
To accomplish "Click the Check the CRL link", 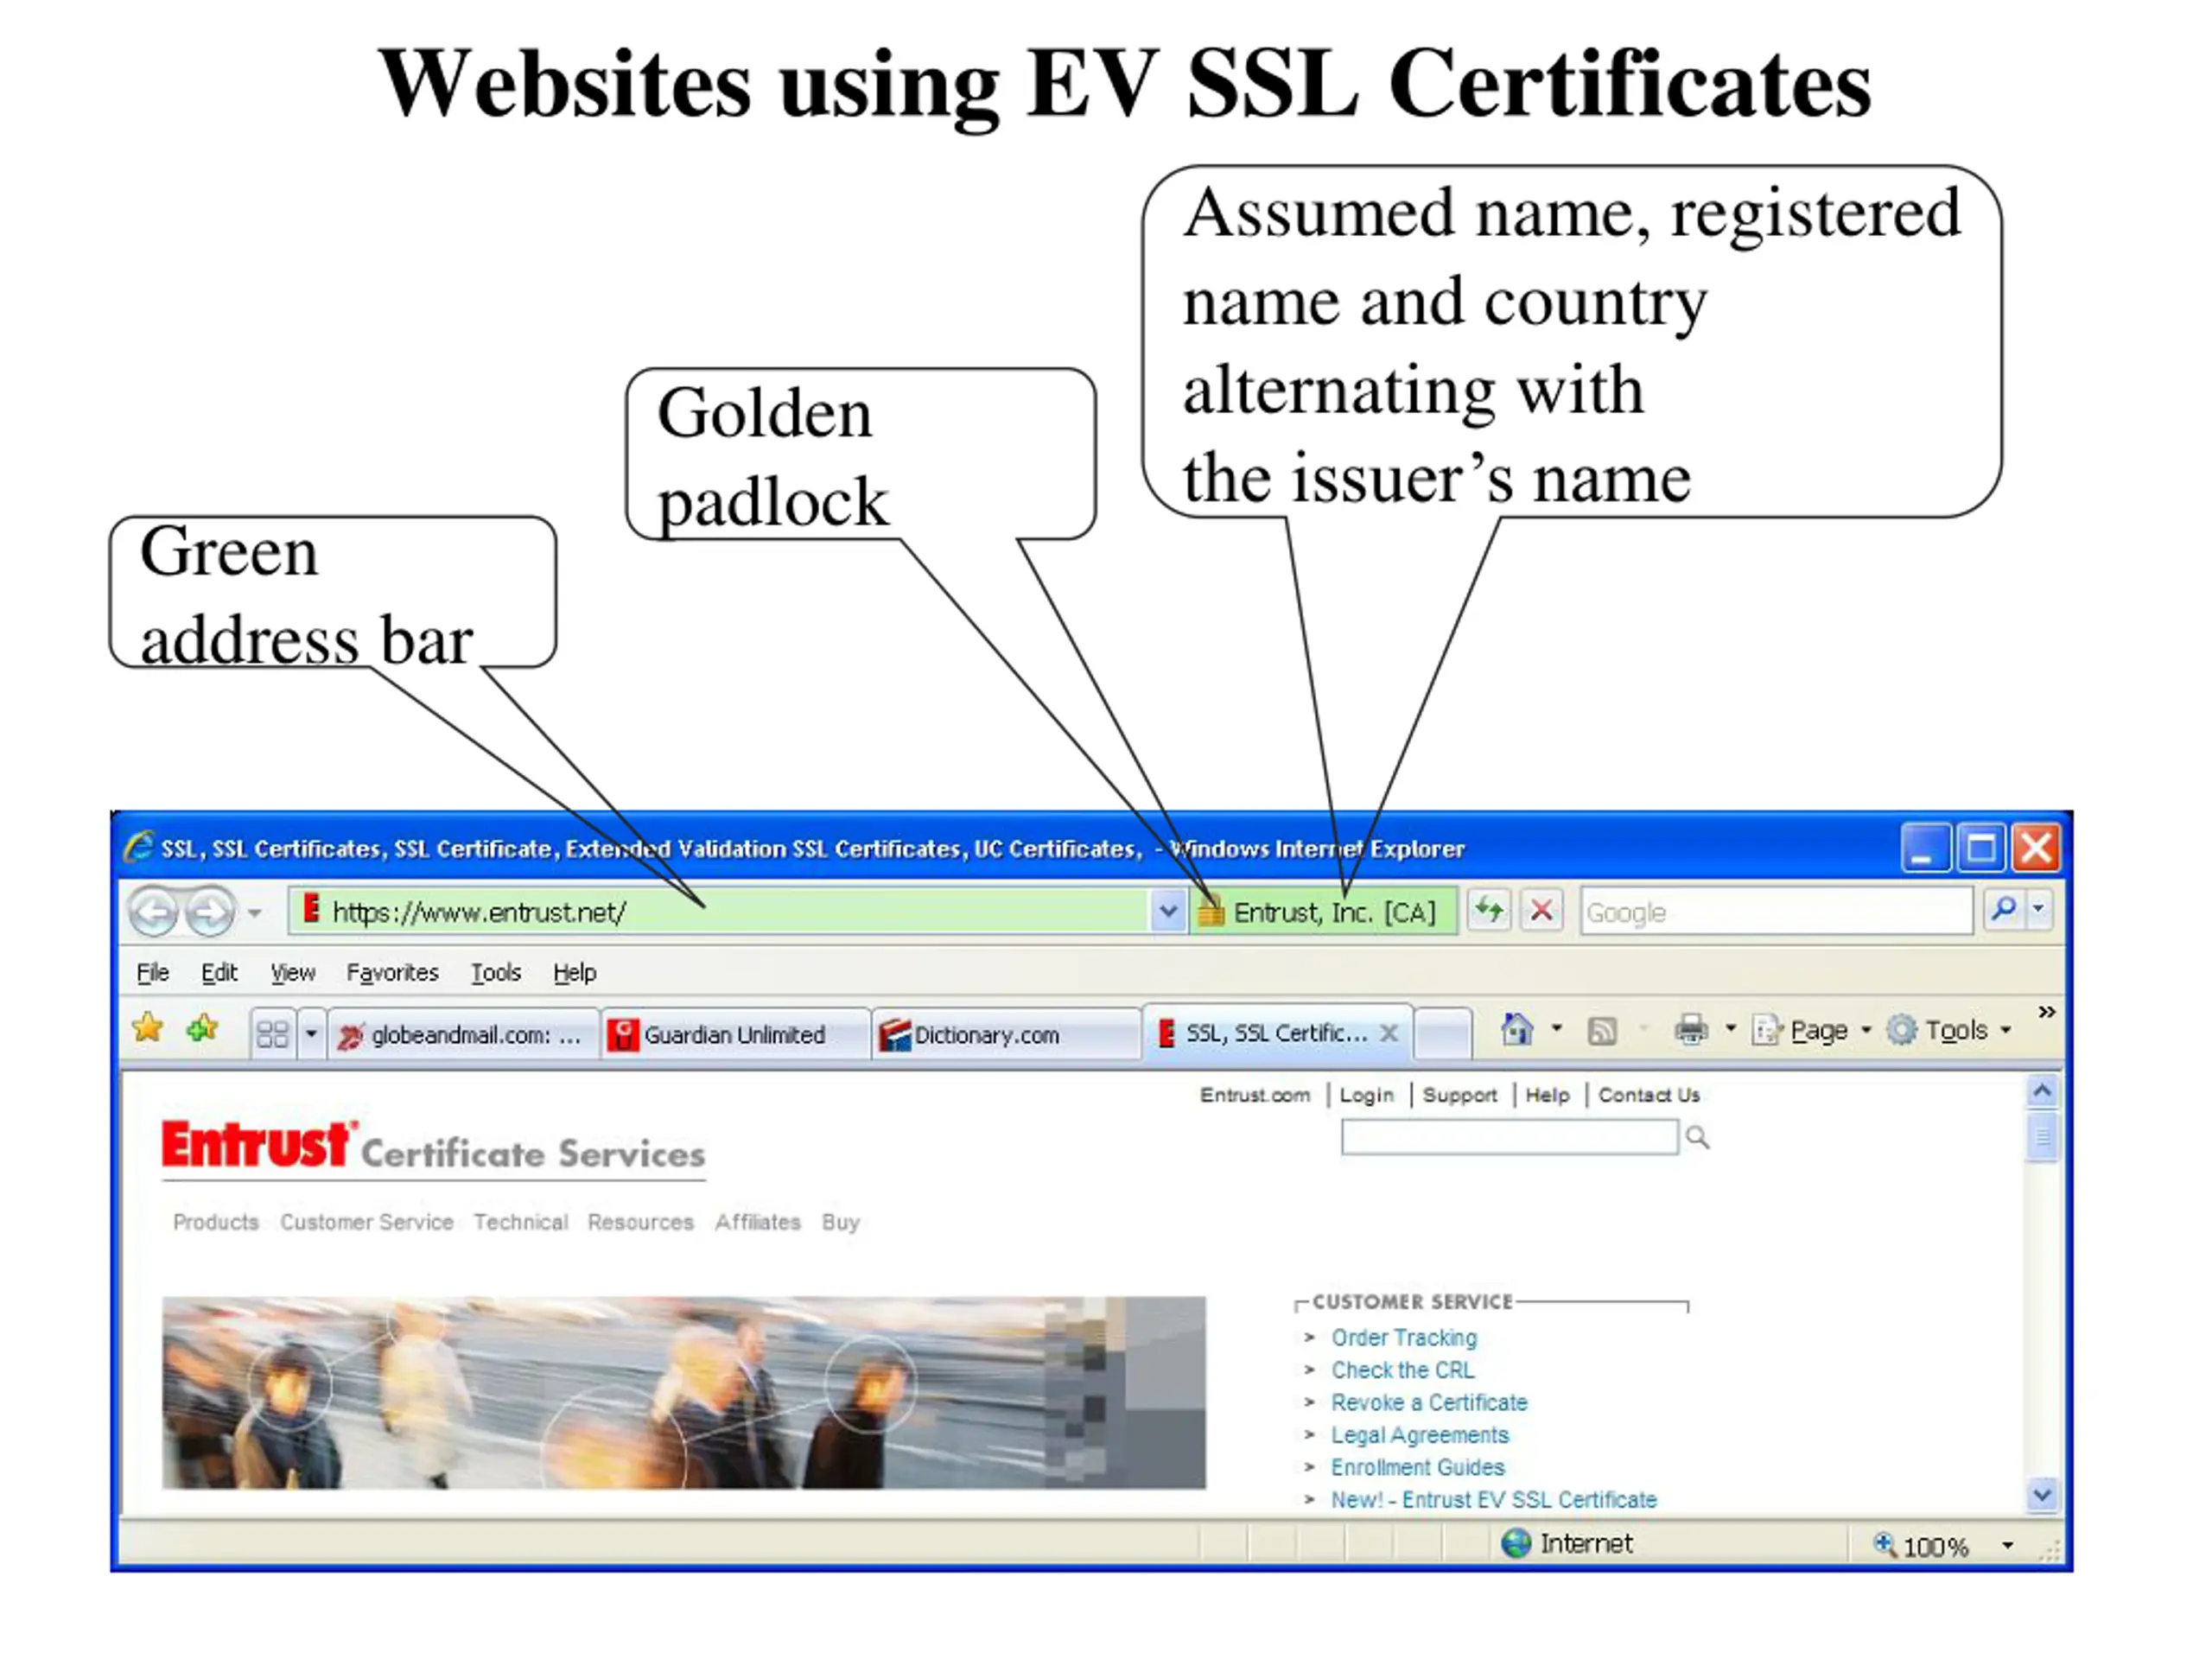I will pyautogui.click(x=1402, y=1370).
